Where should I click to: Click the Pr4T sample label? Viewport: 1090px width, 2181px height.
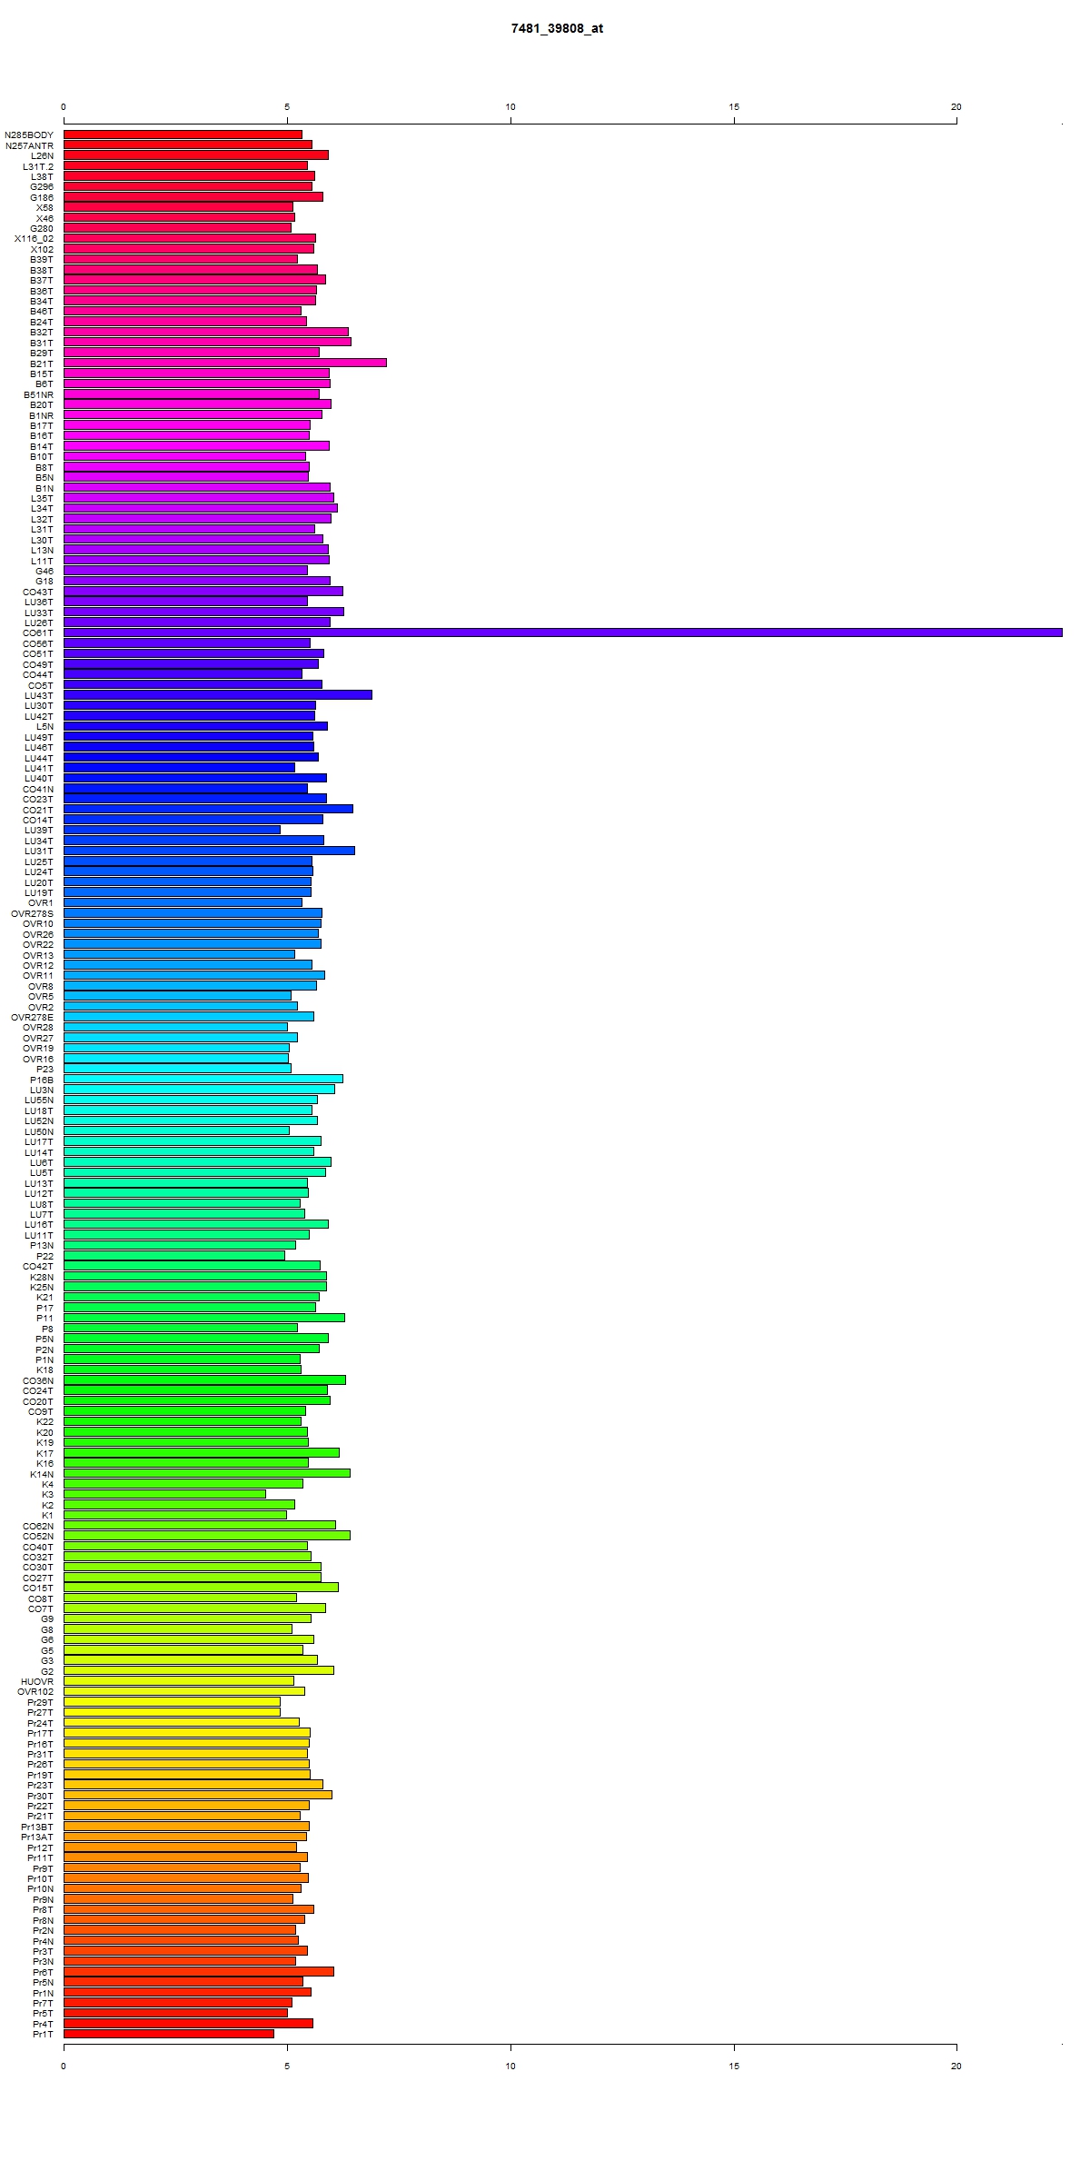tap(44, 2025)
